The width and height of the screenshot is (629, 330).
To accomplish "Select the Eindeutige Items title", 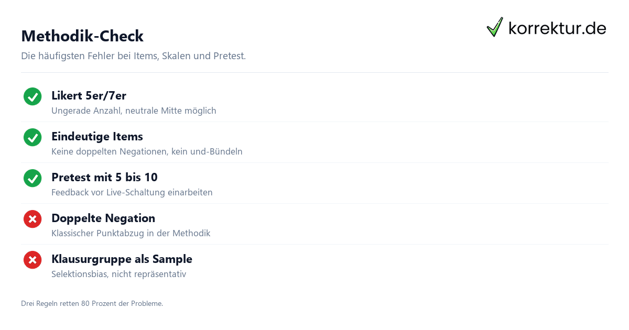I will 97,136.
